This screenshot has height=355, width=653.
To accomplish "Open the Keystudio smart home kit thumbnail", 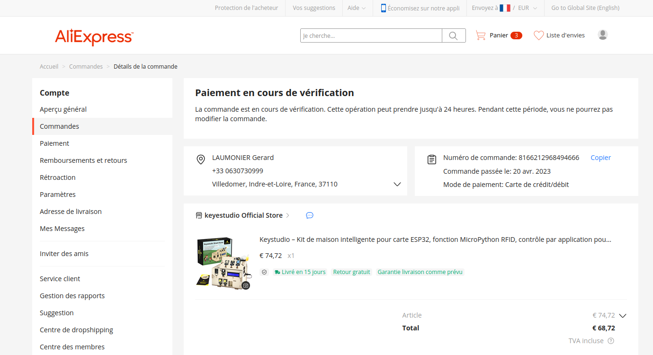I will click(x=223, y=263).
